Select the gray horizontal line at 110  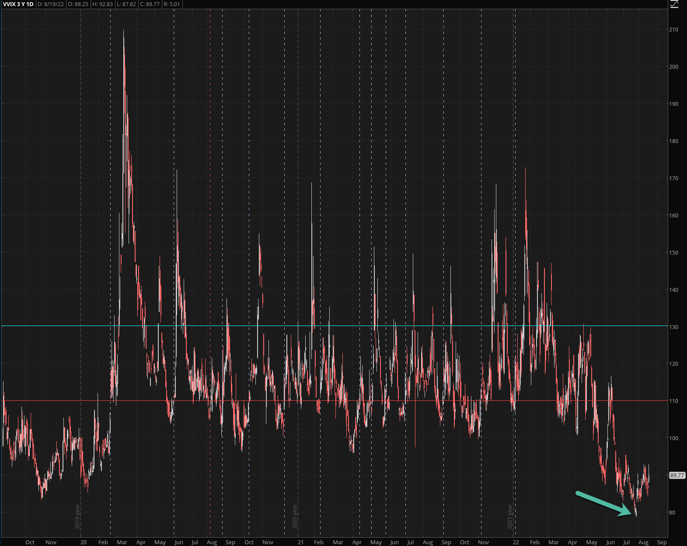click(x=334, y=400)
